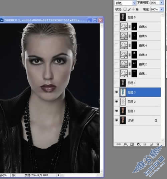167x179 pixels.
Task: Click the 图层 5 layer thumbnail
Action: pos(123,17)
